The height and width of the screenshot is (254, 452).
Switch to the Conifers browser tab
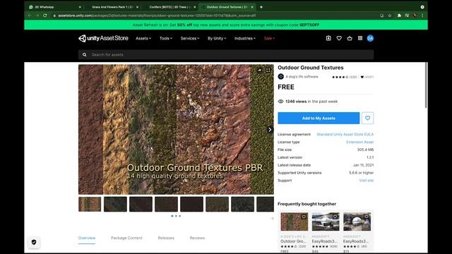[170, 7]
